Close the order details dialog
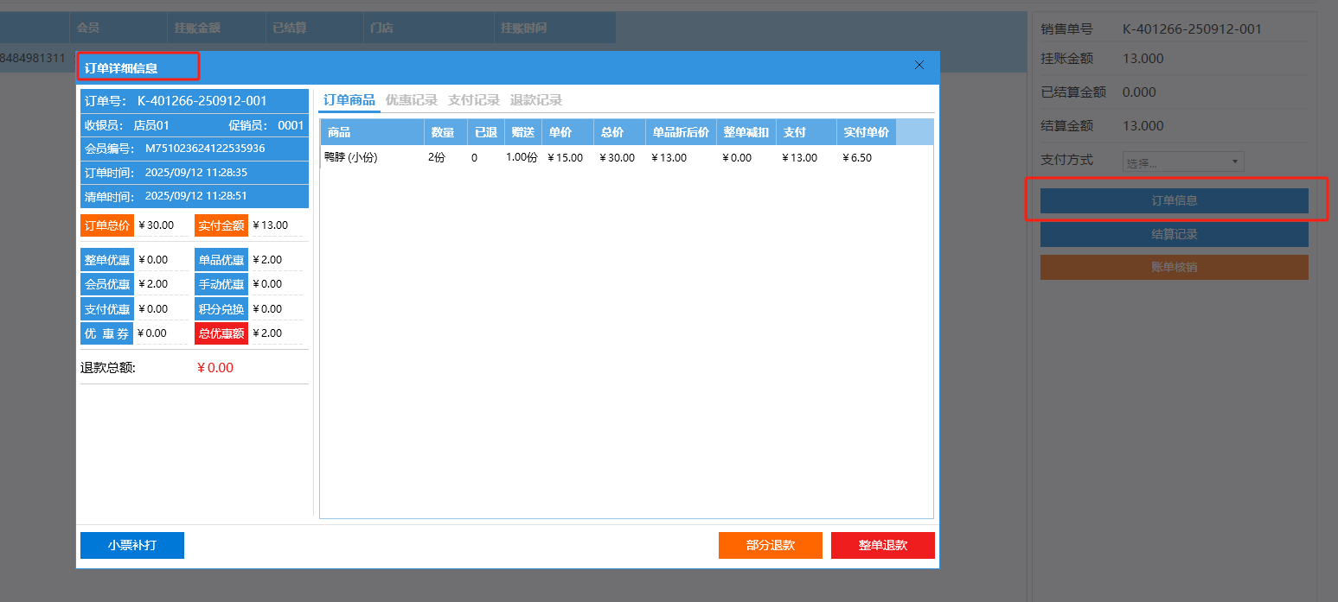The width and height of the screenshot is (1338, 602). point(919,65)
